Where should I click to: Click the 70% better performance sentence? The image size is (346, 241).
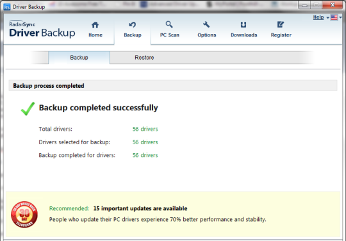pos(158,219)
